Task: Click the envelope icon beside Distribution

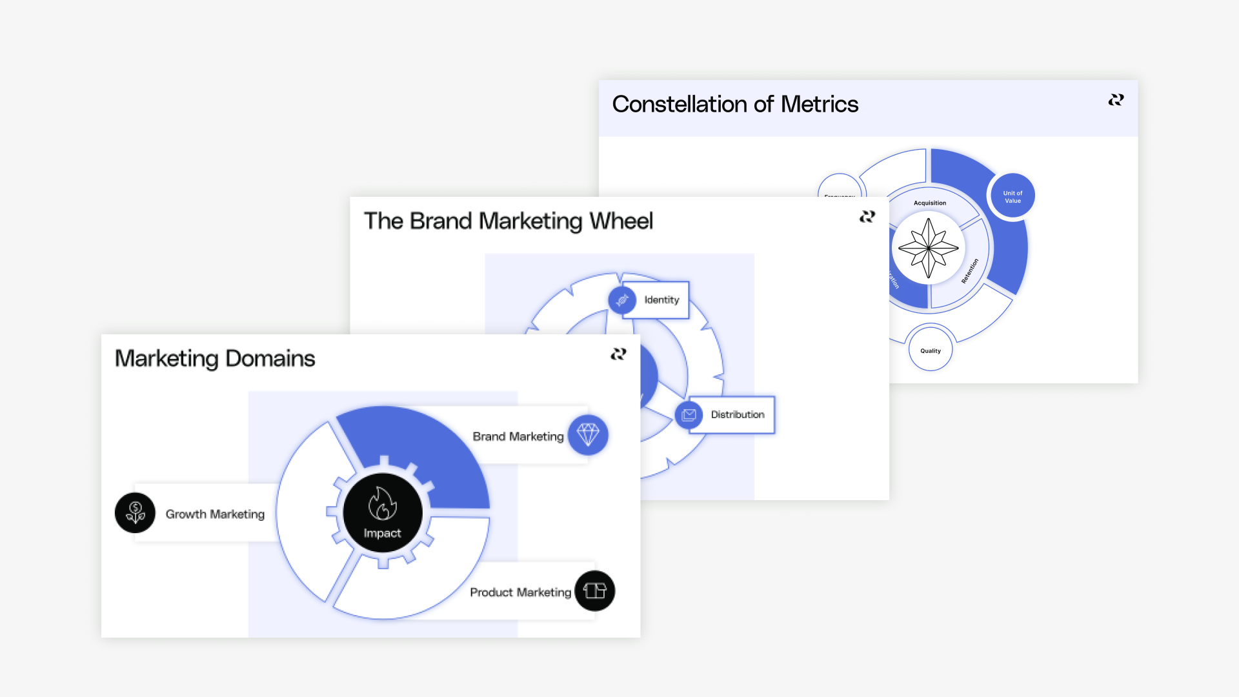Action: pyautogui.click(x=689, y=415)
